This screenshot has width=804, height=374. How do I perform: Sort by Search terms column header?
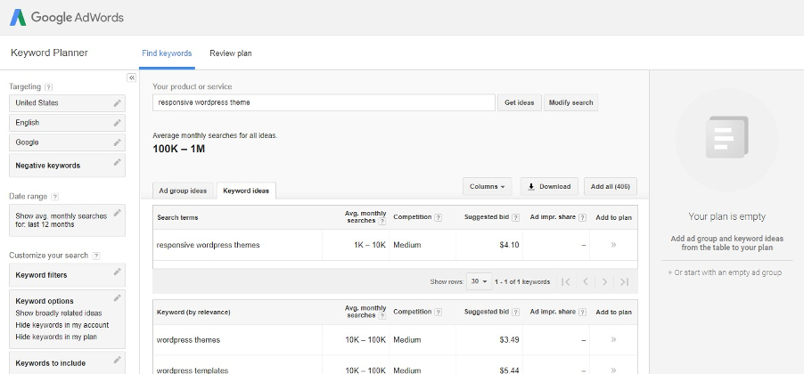pyautogui.click(x=177, y=218)
